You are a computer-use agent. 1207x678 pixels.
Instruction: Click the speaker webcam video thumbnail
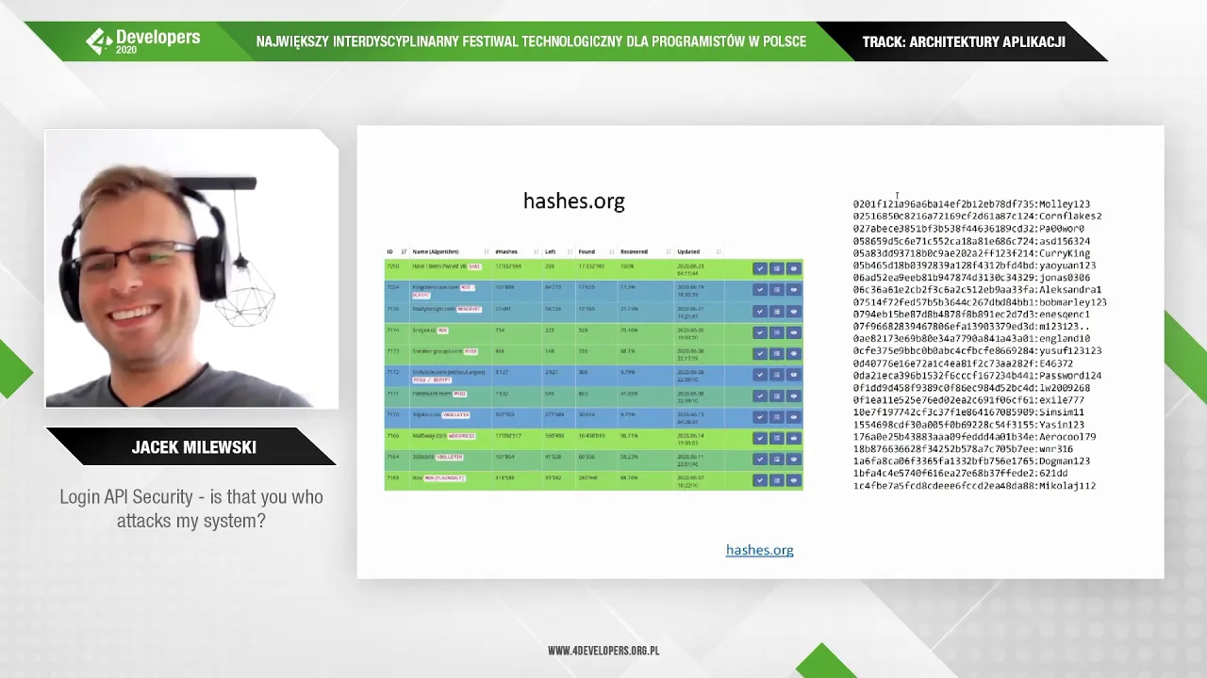[191, 269]
